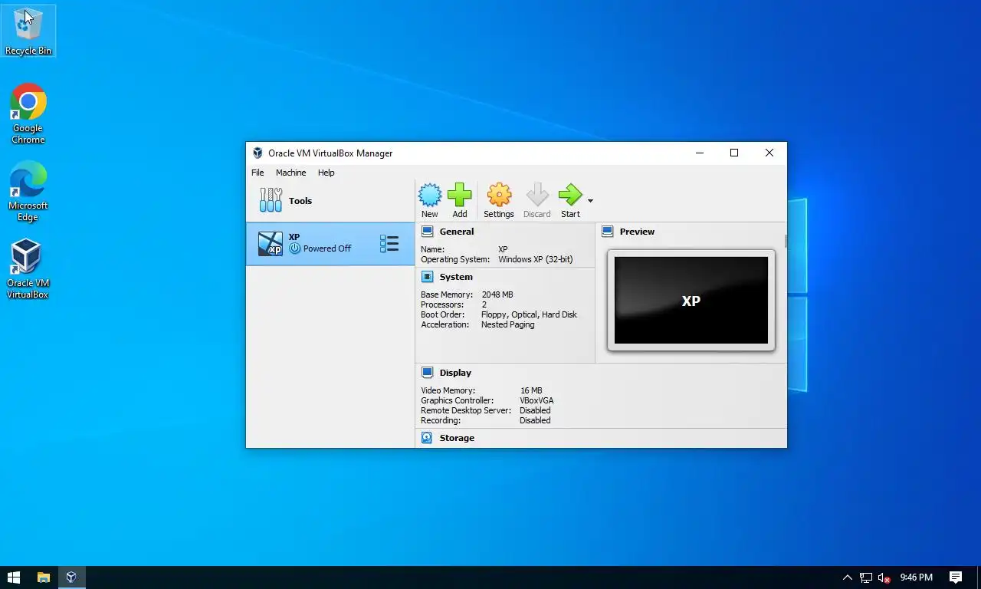Click the XP preview thumbnail
The image size is (981, 589).
coord(691,301)
